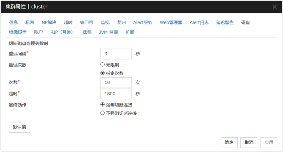The width and height of the screenshot is (283, 152).
Task: Confirm with the 确定 button
Action: pyautogui.click(x=229, y=142)
